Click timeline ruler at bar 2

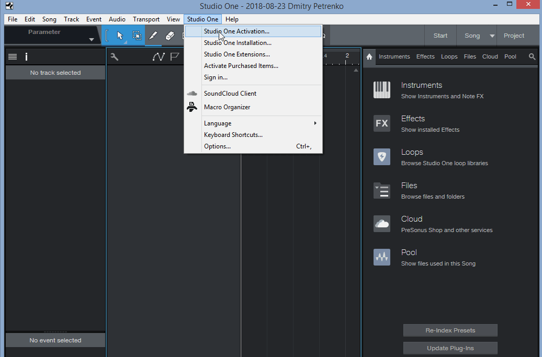[x=347, y=56]
